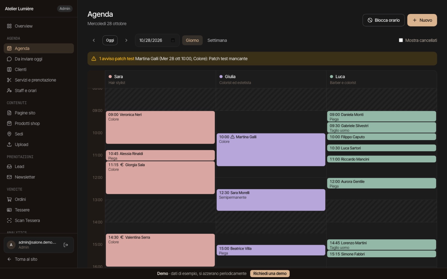Click the euro icon on Valentina Serra appointment
447x279 pixels.
[122, 237]
